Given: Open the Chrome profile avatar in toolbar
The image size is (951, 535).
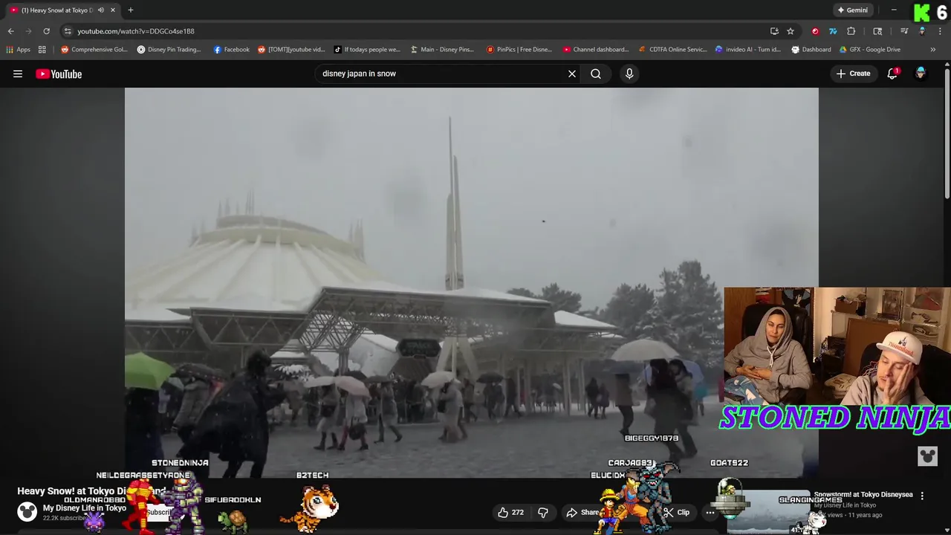Looking at the screenshot, I should click(922, 31).
